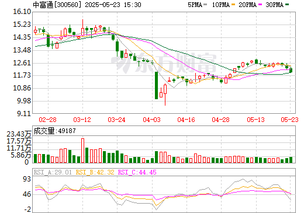Click the RSI_A:29.01 indicator label

click(x=53, y=172)
